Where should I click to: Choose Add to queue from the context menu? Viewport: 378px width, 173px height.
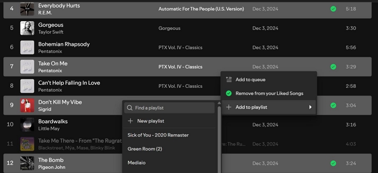coord(269,79)
